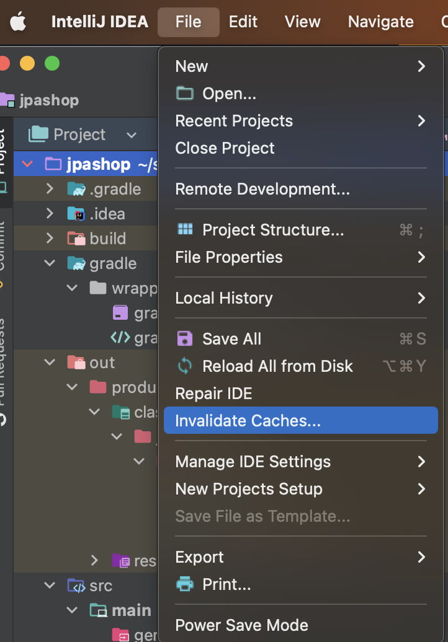Image resolution: width=448 pixels, height=642 pixels.
Task: Collapse the jpashop root node
Action: (x=27, y=164)
